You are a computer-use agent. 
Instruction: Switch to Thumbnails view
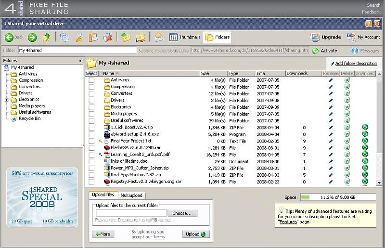[185, 37]
